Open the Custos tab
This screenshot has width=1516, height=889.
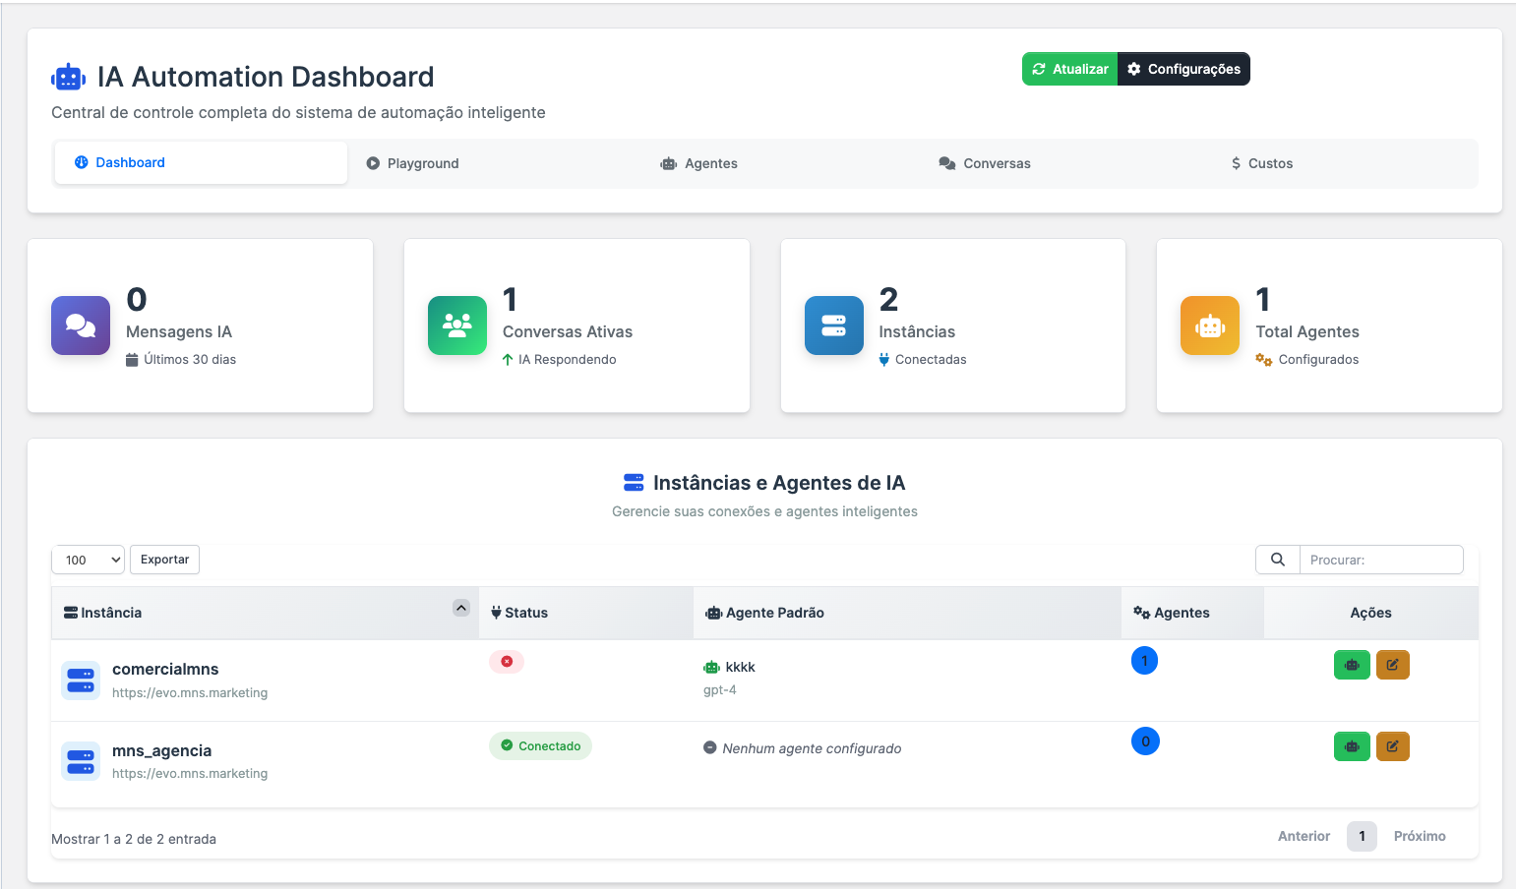(1261, 162)
